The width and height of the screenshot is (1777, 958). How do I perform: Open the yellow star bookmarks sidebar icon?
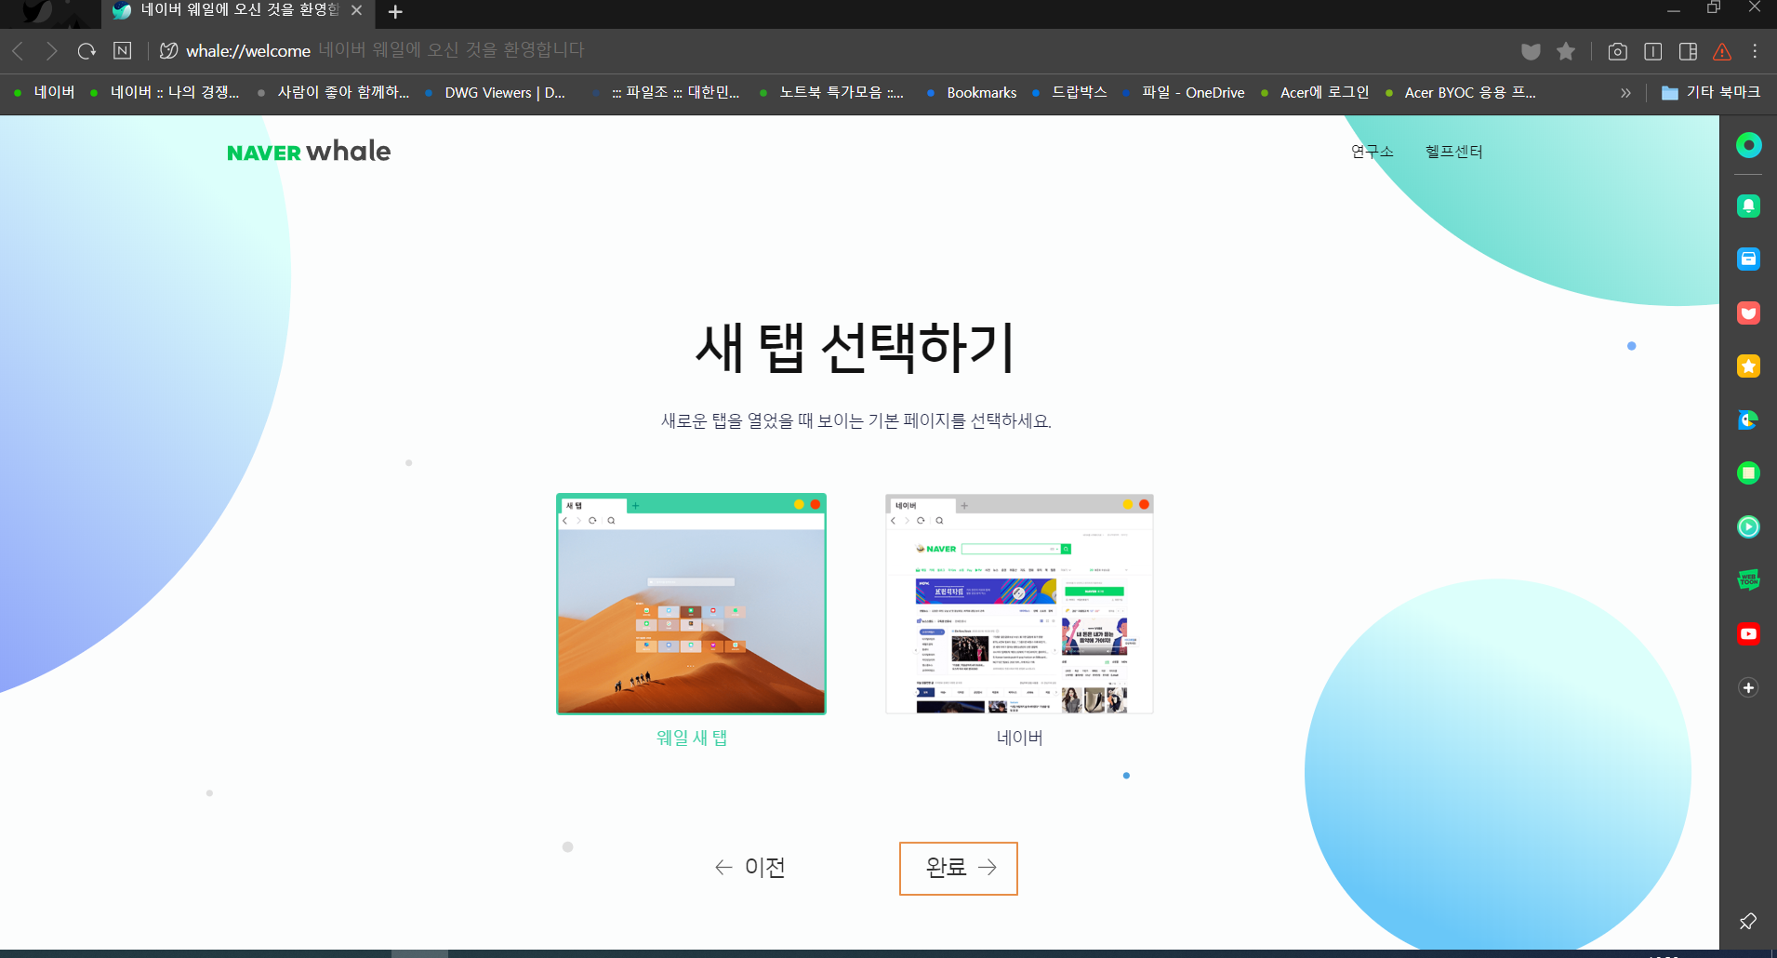(1749, 366)
